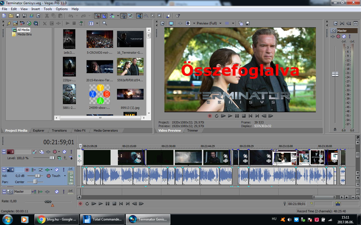This screenshot has height=225, width=361.
Task: Solo audio track 4
Action: click(x=64, y=170)
